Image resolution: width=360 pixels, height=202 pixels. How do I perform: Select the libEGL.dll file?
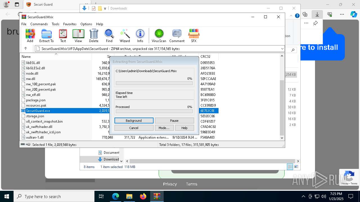(33, 63)
